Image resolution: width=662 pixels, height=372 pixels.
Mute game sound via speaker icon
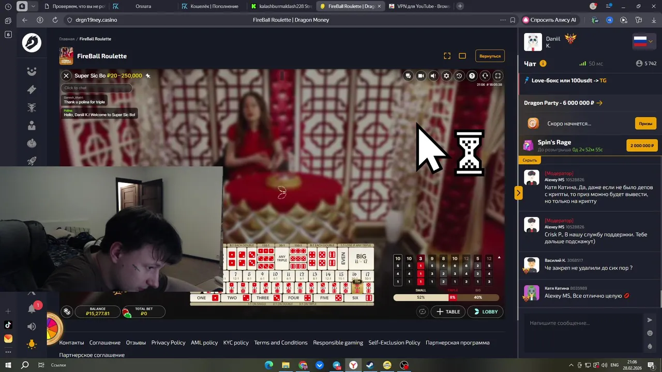[433, 76]
